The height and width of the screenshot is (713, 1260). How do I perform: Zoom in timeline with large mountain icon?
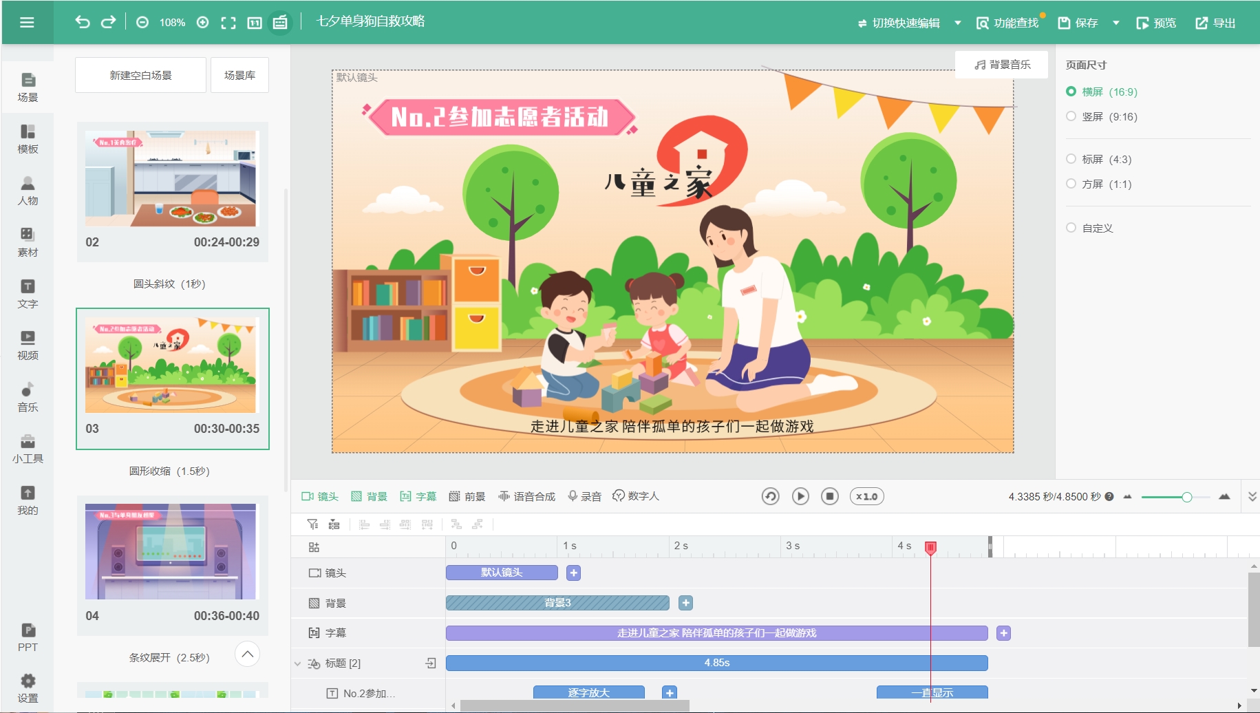(1224, 496)
